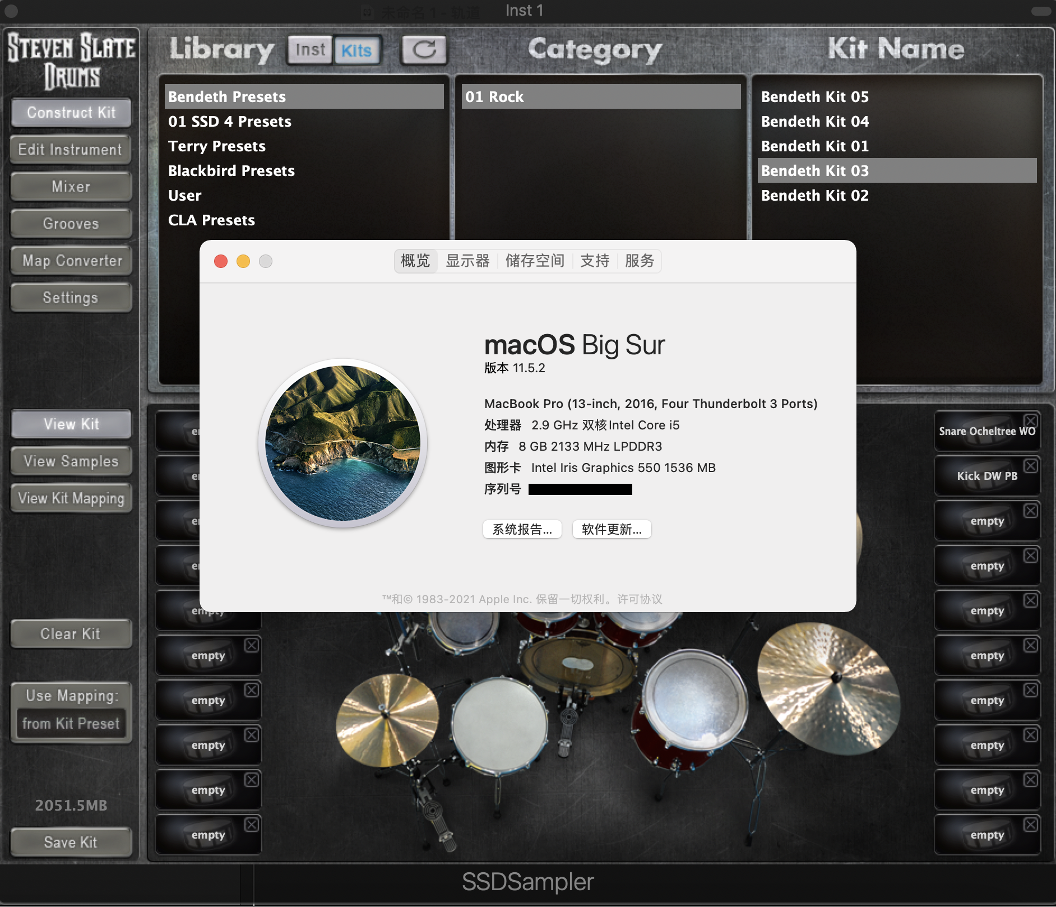Select the View Samples display
The width and height of the screenshot is (1056, 907).
click(x=71, y=461)
